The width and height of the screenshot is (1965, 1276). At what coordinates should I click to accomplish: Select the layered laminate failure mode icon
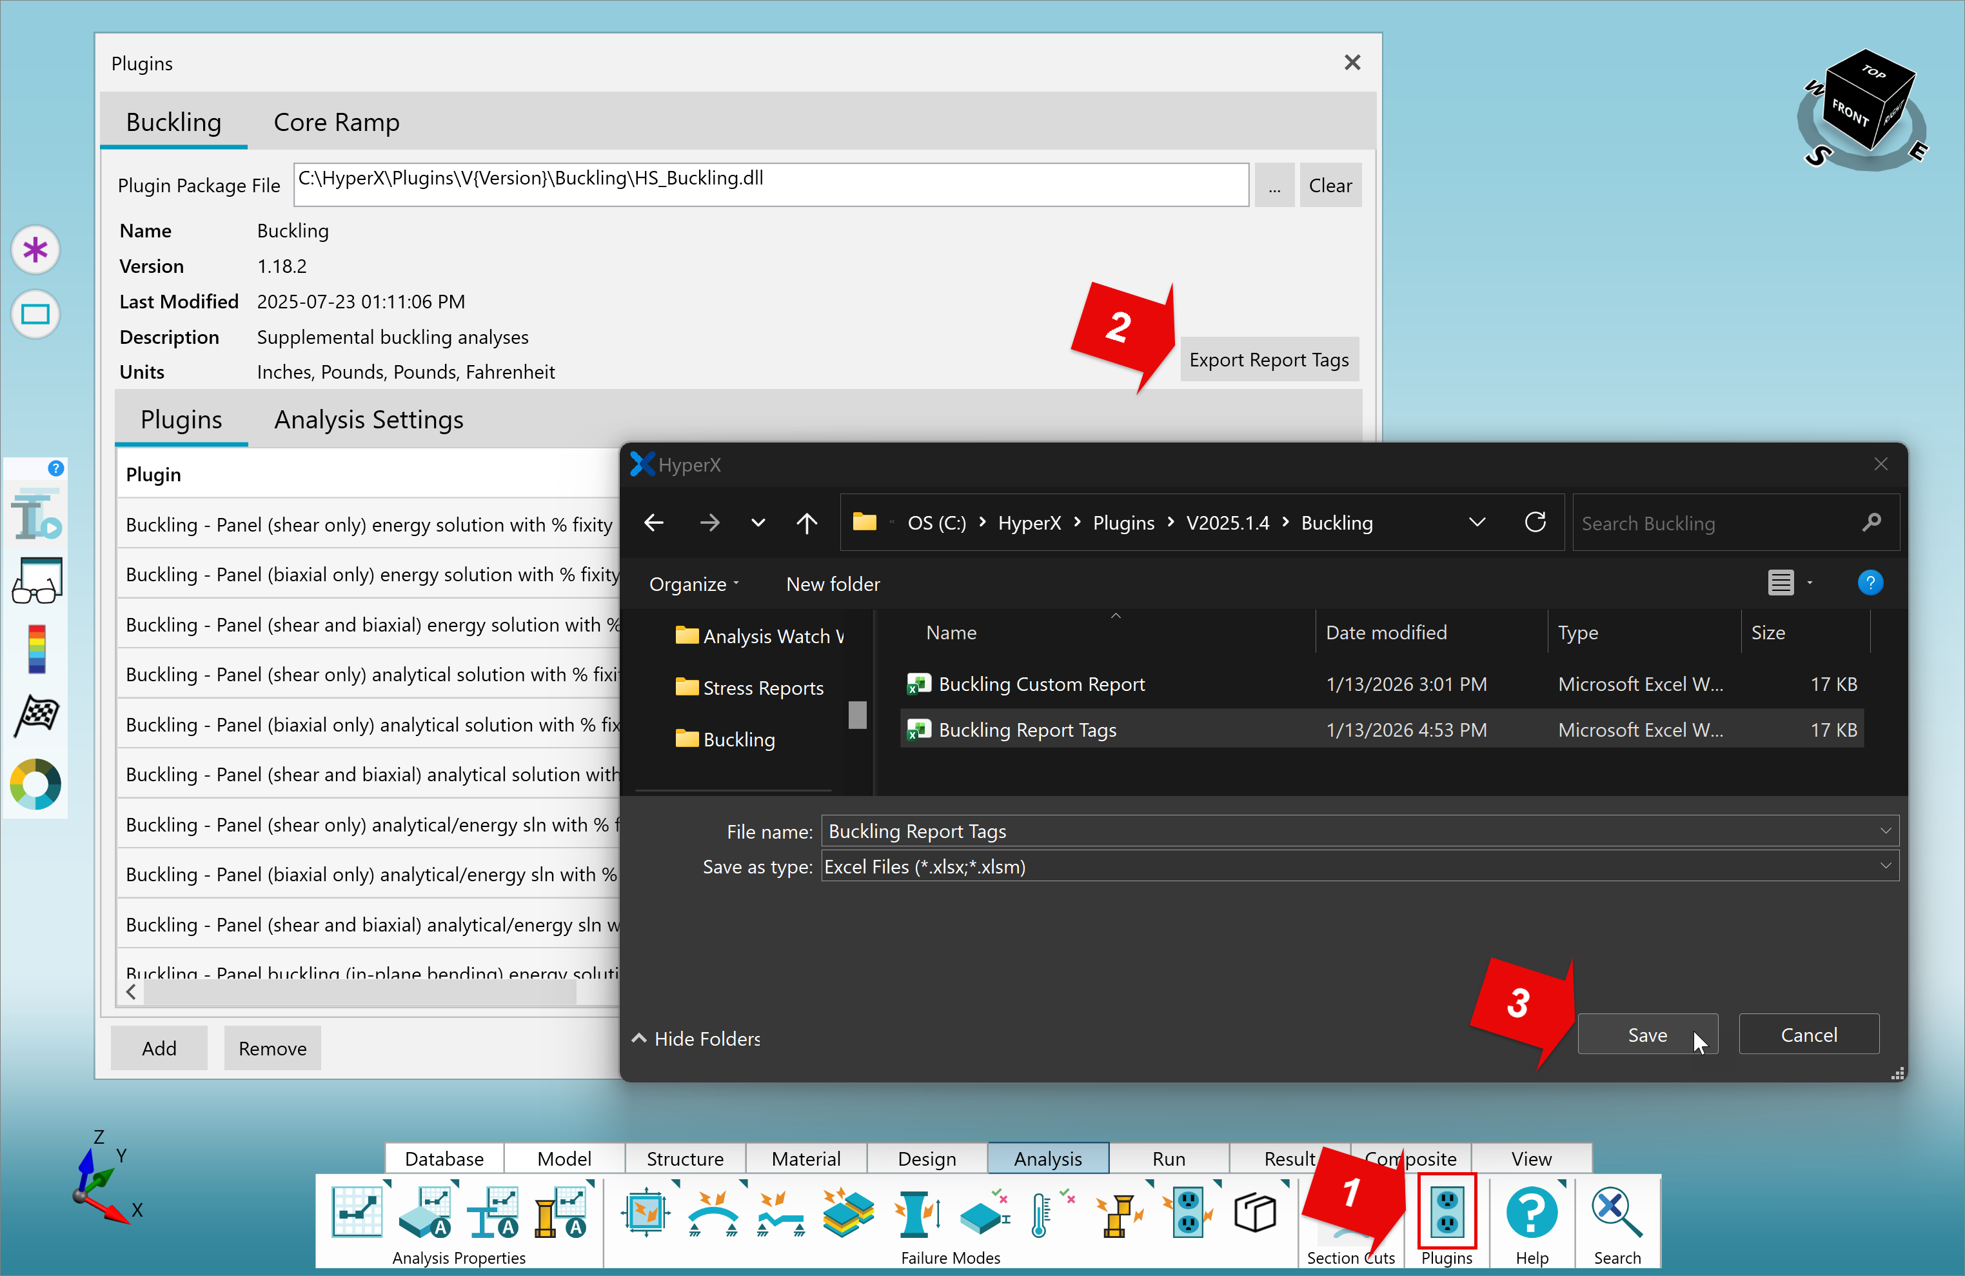[848, 1212]
